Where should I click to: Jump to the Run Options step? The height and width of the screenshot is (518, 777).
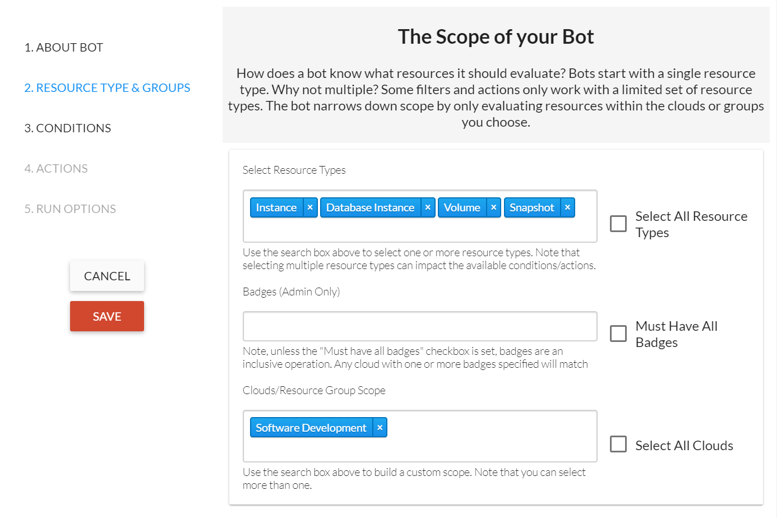[x=70, y=209]
